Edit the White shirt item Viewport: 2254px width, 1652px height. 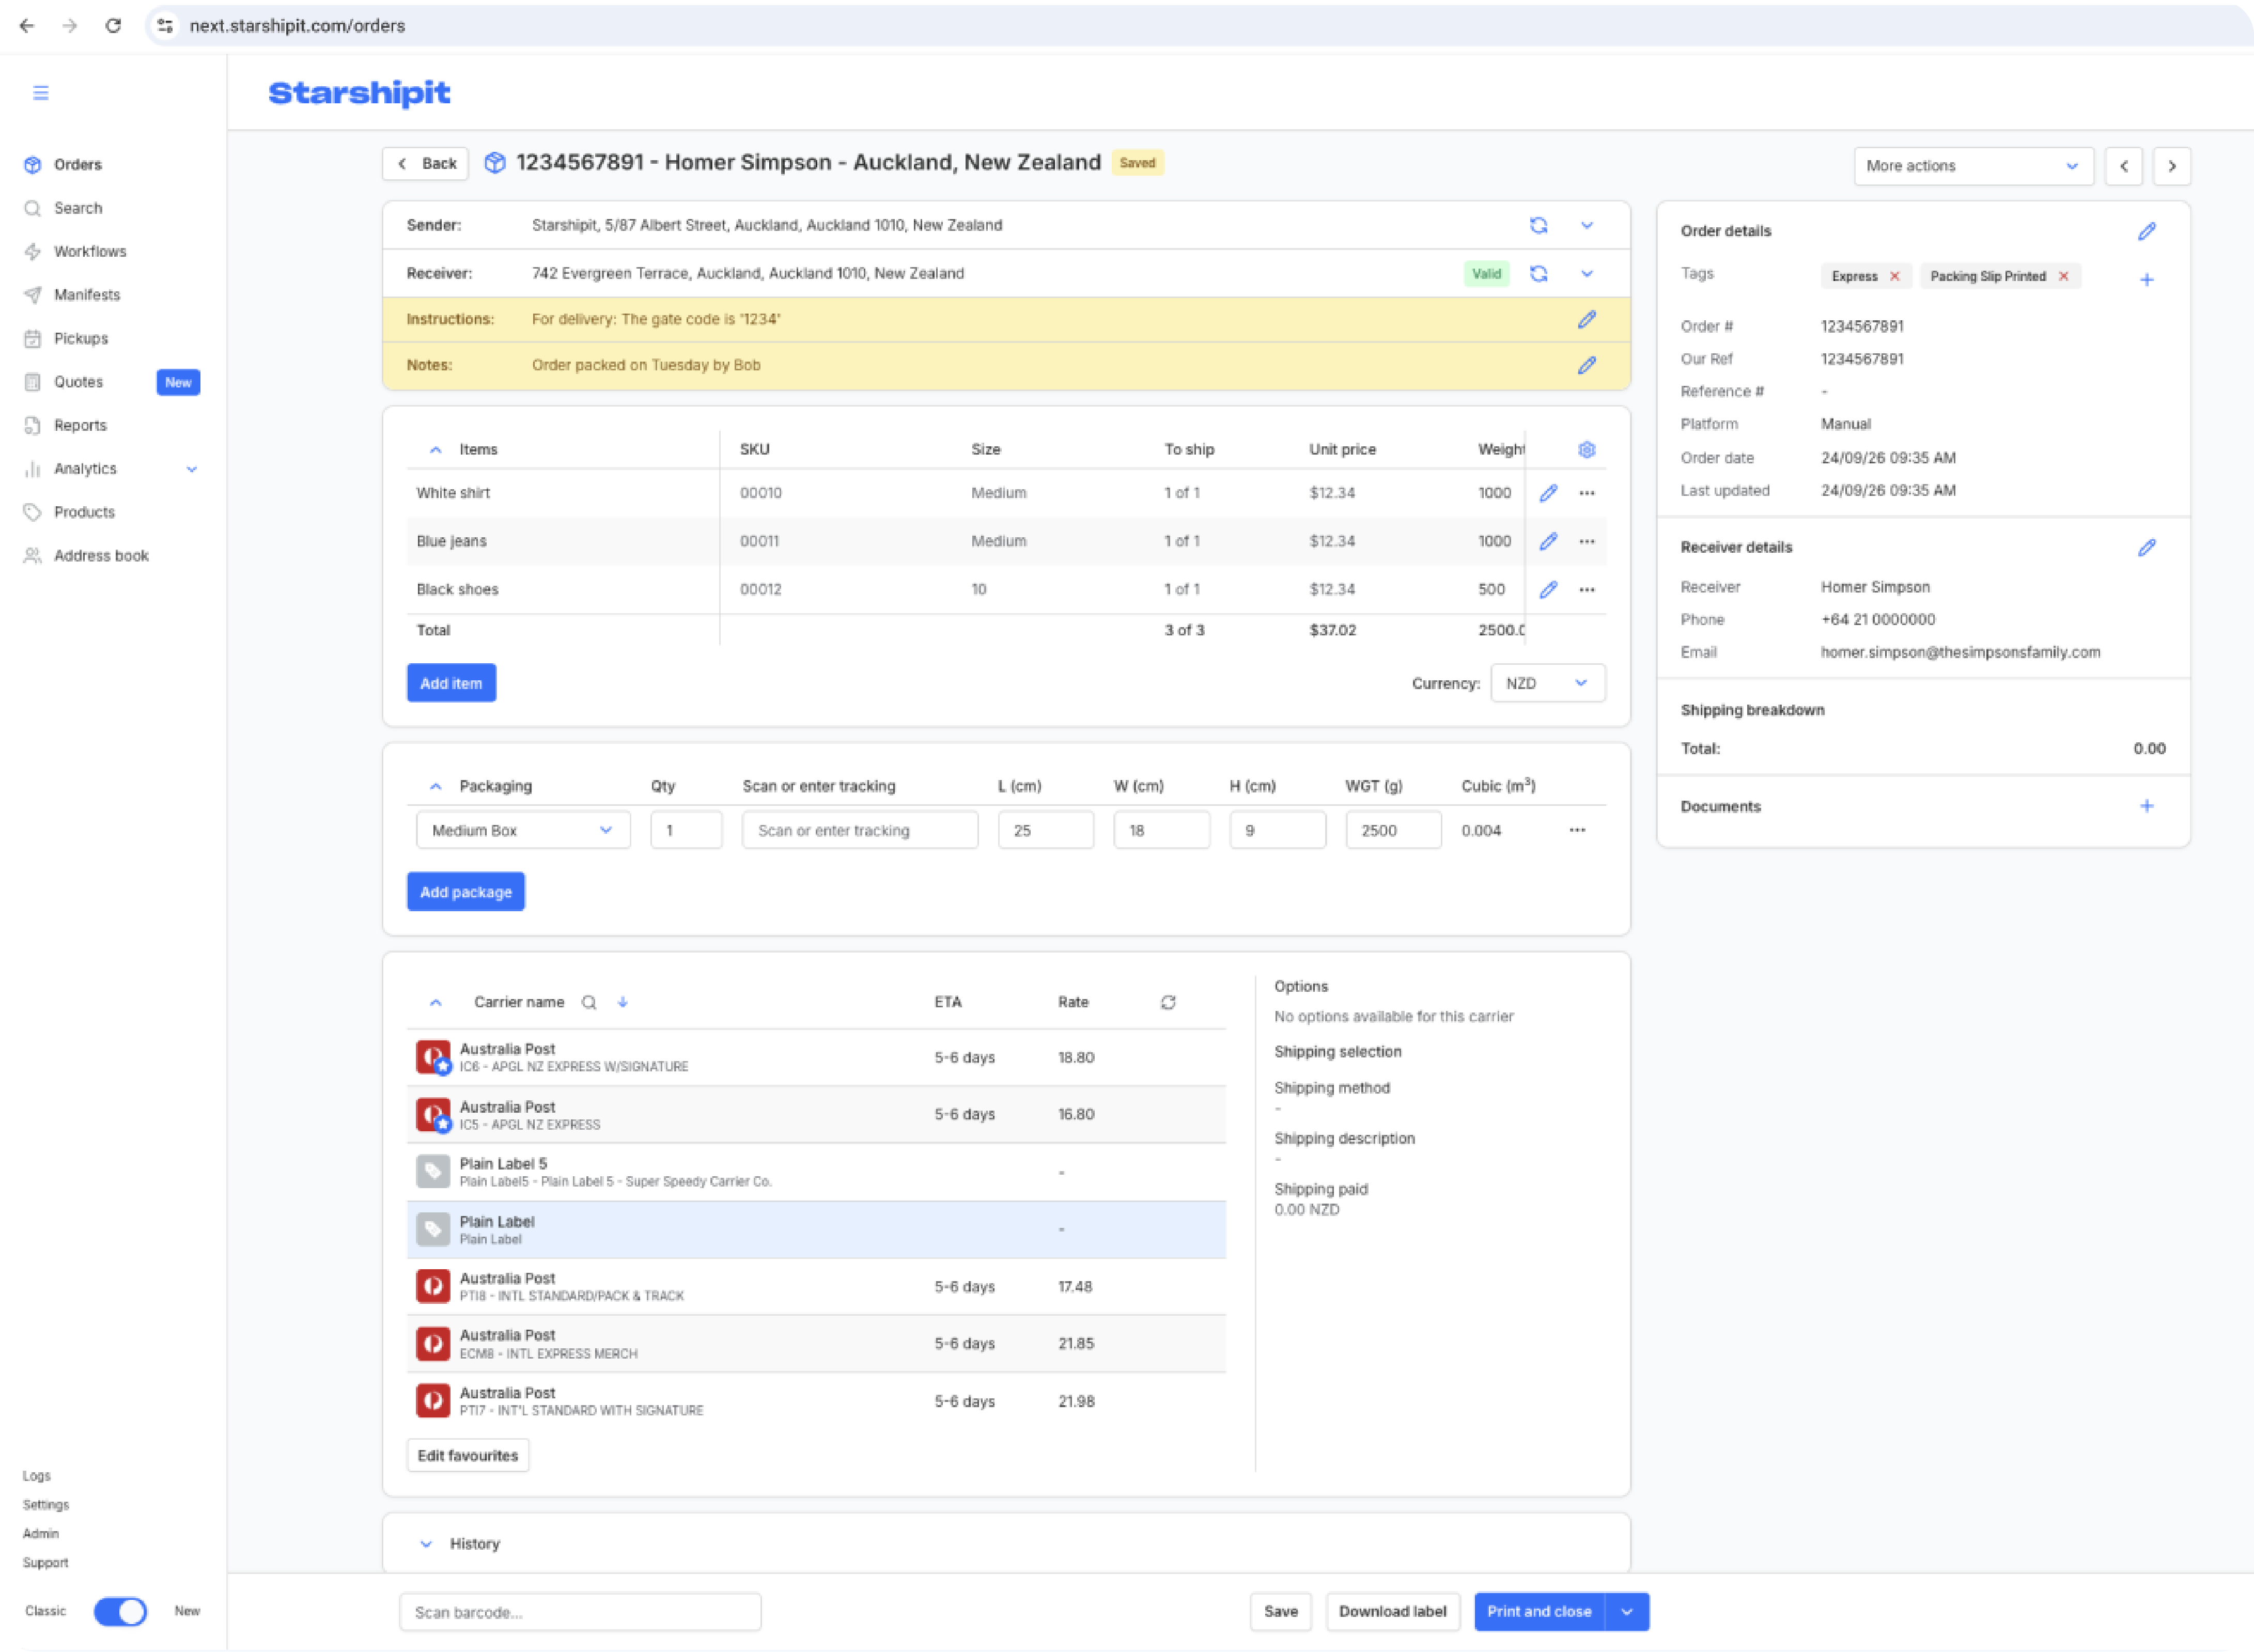[x=1548, y=493]
